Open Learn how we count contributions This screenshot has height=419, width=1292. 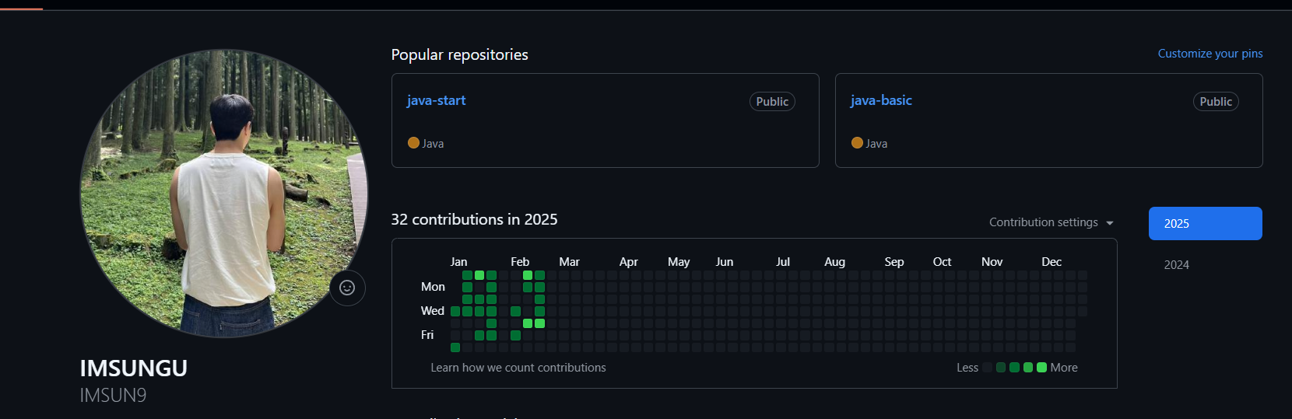tap(518, 368)
